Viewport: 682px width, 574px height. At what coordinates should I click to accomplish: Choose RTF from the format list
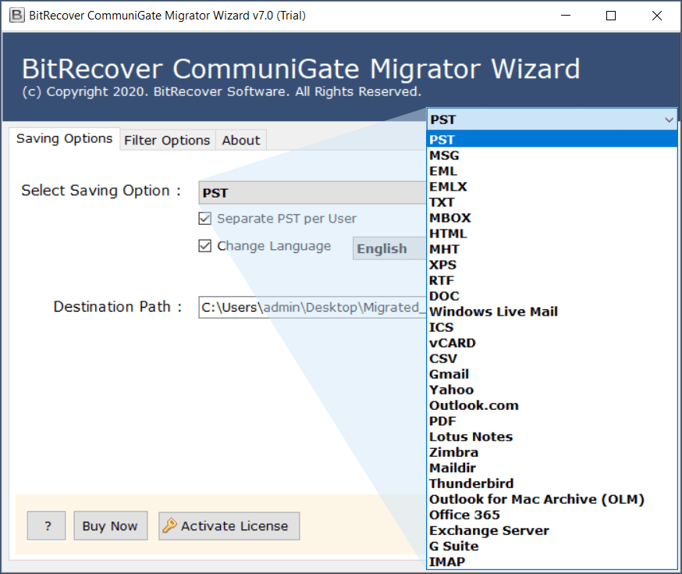pyautogui.click(x=552, y=280)
